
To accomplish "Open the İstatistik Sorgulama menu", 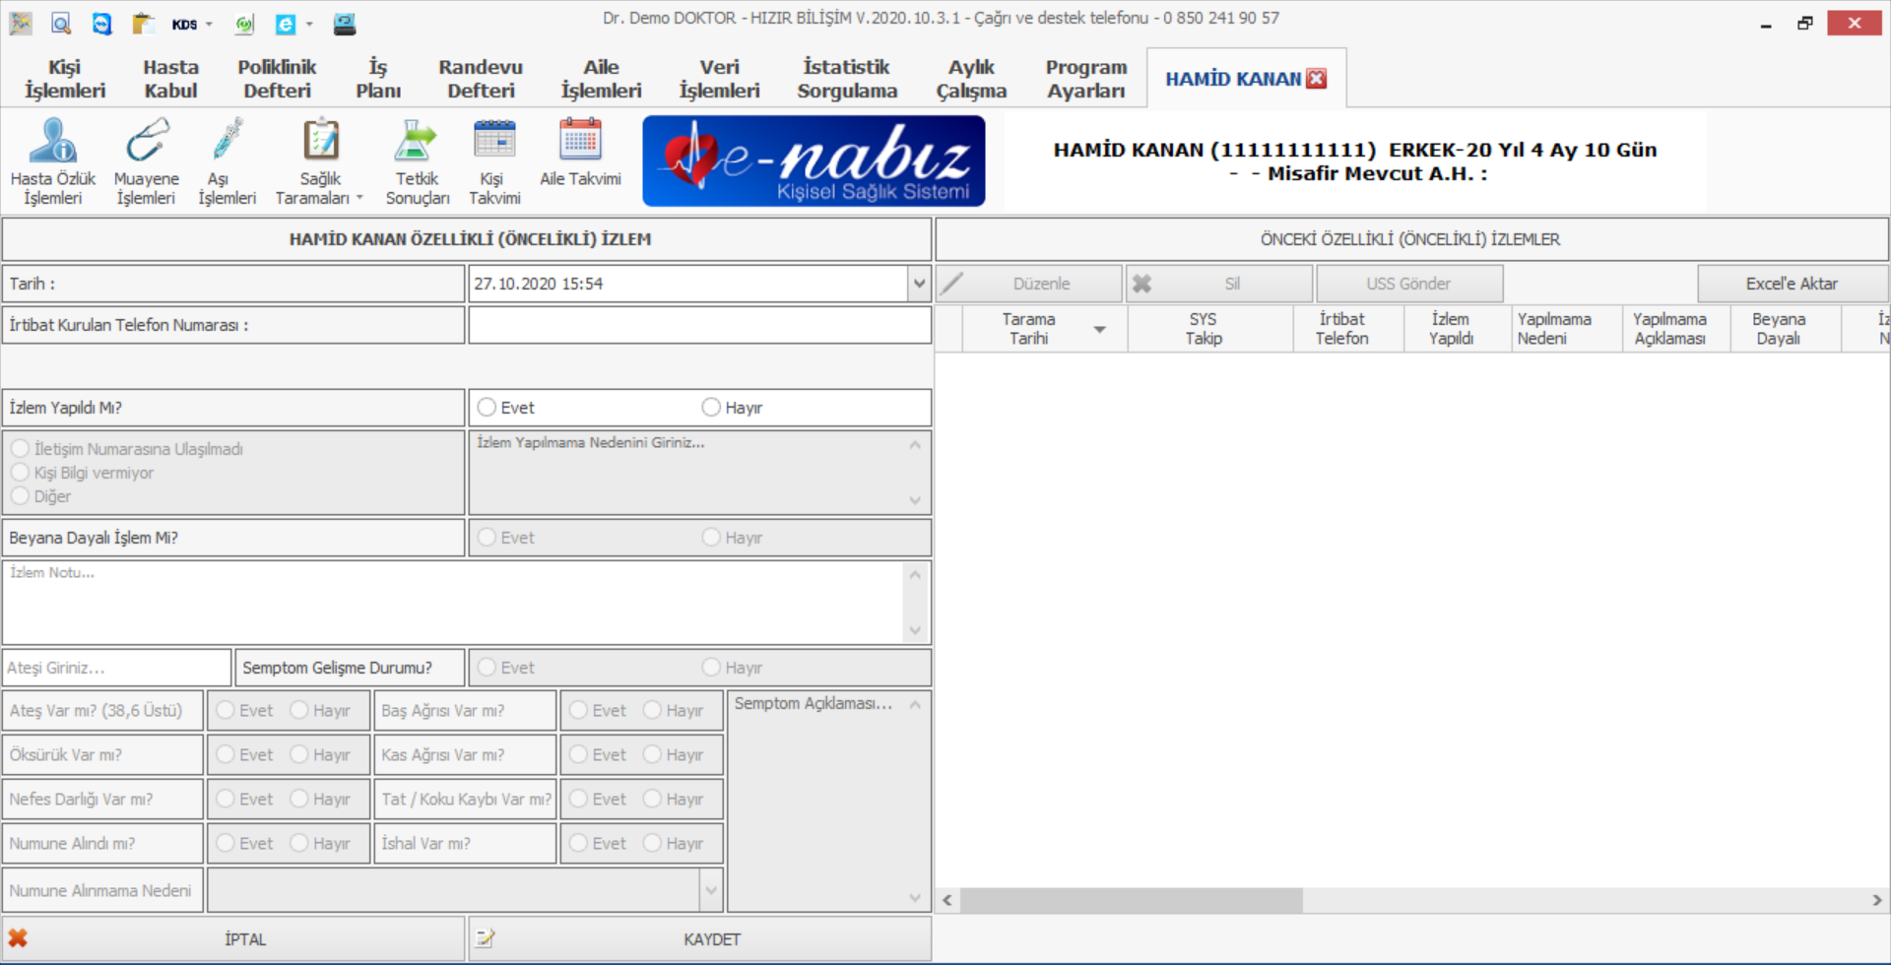I will (x=847, y=79).
